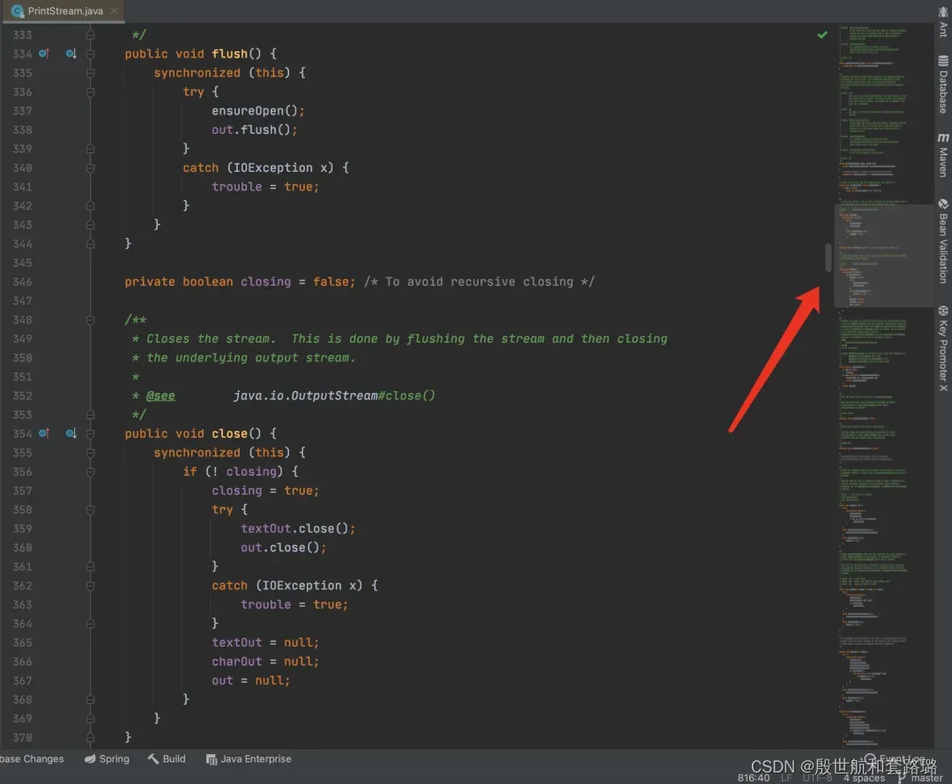Click the first override gutter icon beside close()
The height and width of the screenshot is (784, 952).
point(44,433)
